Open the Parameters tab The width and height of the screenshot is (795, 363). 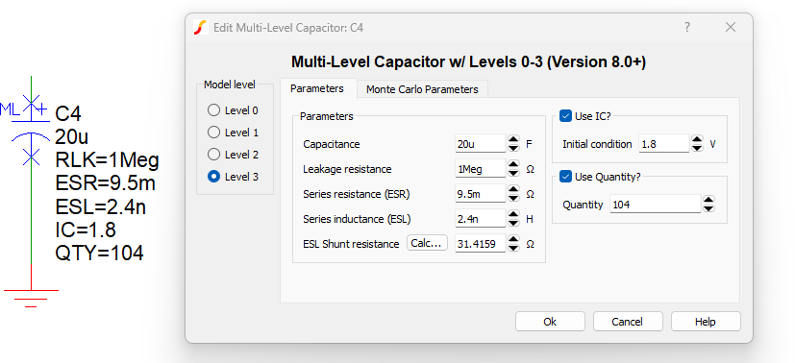coord(317,88)
